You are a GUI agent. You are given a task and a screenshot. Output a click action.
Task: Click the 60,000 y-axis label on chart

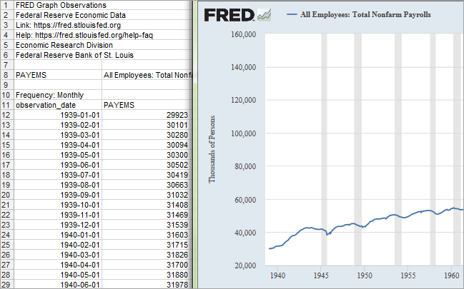pos(245,200)
